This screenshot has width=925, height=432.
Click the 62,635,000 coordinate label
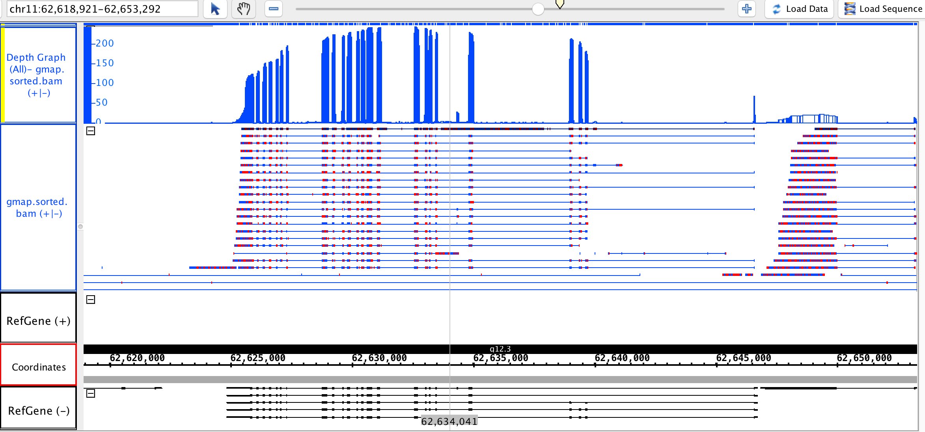[501, 358]
